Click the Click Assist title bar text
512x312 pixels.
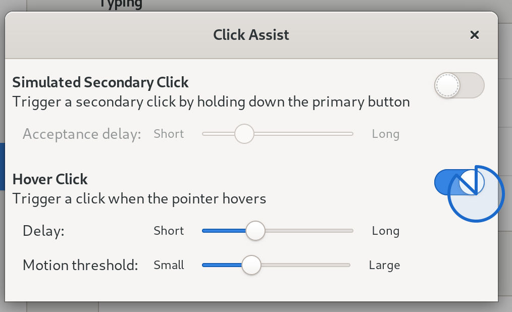click(251, 35)
